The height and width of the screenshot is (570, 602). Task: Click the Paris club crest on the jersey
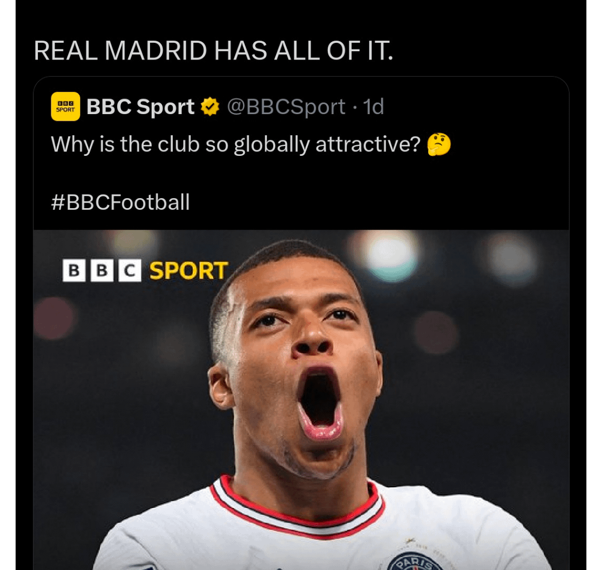click(x=415, y=560)
